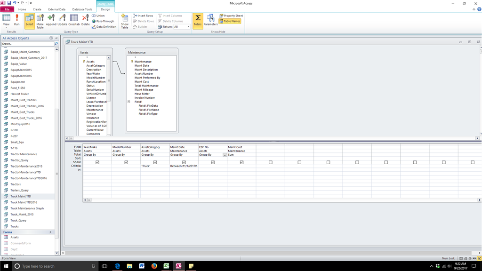Uncheck Show for the AssetCategory column
The width and height of the screenshot is (482, 271).
(x=155, y=162)
